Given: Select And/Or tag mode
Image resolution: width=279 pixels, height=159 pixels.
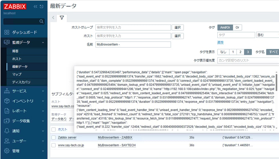Looking at the screenshot, I should coord(225,27).
